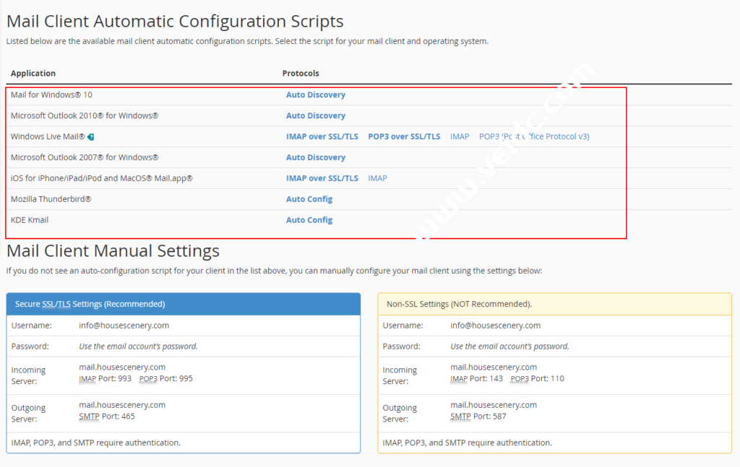Open Auto Discovery for Mail for Windows 10
The height and width of the screenshot is (467, 740).
point(315,95)
